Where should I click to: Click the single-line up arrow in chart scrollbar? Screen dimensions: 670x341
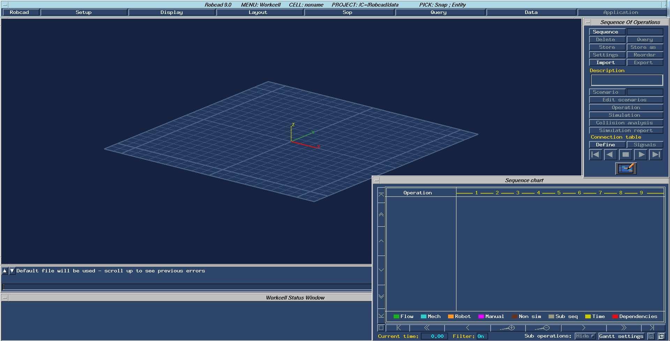381,241
